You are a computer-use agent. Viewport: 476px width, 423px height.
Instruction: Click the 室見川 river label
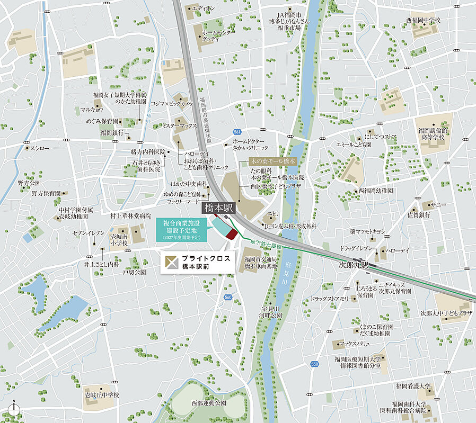pos(286,274)
